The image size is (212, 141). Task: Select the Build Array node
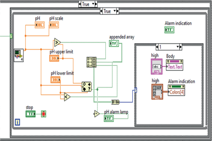pyautogui.click(x=91, y=62)
